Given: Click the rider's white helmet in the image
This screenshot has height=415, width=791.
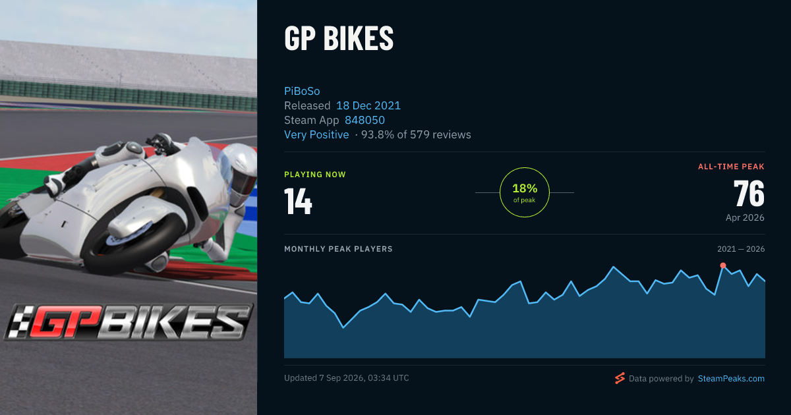Looking at the screenshot, I should (239, 170).
